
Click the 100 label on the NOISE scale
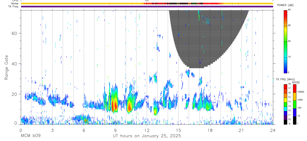pyautogui.click(x=299, y=108)
